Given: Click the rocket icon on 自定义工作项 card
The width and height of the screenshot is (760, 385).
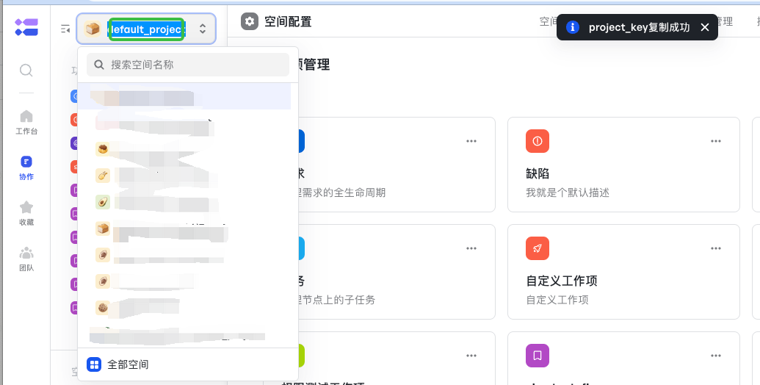Looking at the screenshot, I should pos(538,248).
